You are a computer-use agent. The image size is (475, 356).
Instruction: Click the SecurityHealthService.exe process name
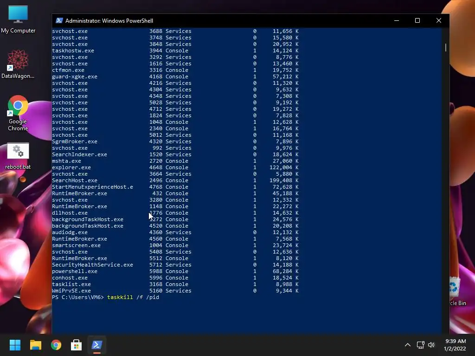click(92, 265)
